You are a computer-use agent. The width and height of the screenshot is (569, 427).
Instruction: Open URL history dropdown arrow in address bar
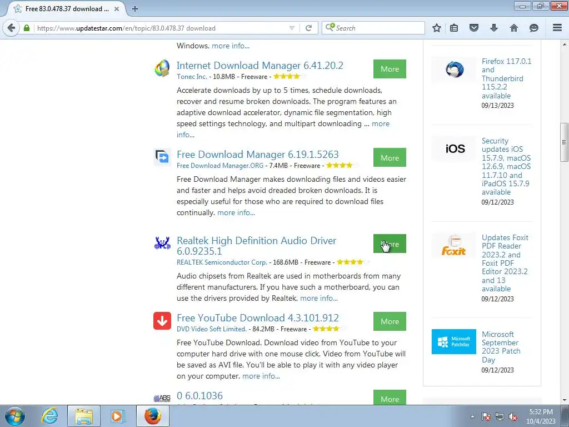click(291, 28)
